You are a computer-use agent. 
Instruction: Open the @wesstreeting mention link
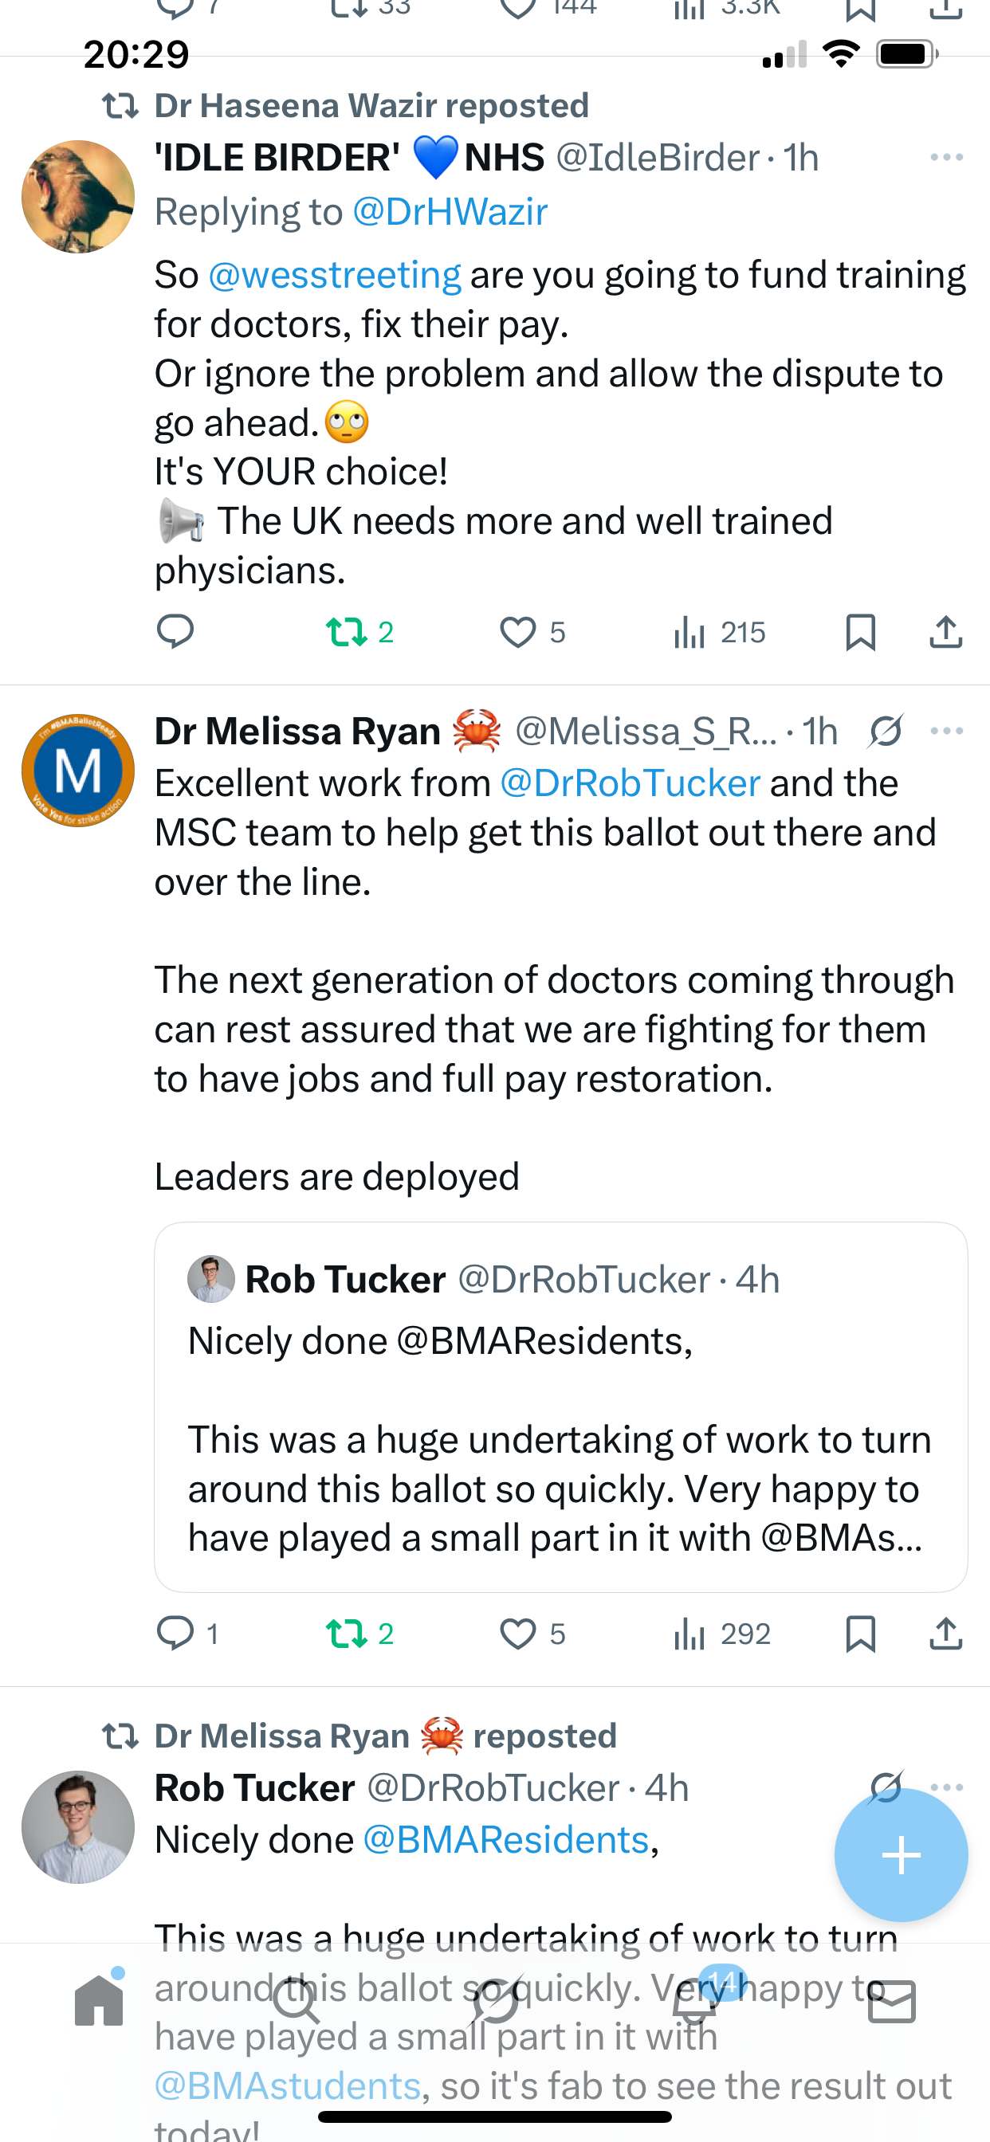coord(334,275)
